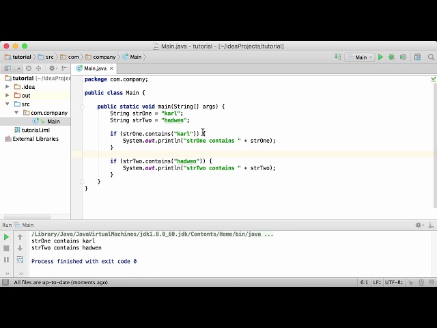
Task: Click company in the navigation breadcrumb
Action: pyautogui.click(x=100, y=57)
